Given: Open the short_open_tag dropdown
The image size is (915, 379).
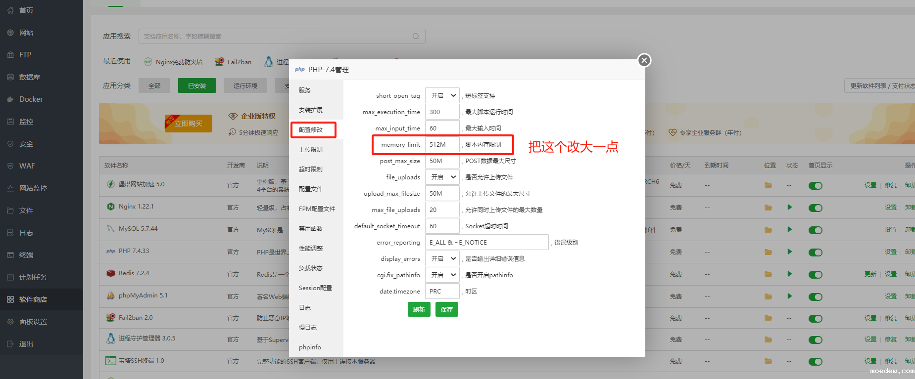Looking at the screenshot, I should (x=442, y=95).
